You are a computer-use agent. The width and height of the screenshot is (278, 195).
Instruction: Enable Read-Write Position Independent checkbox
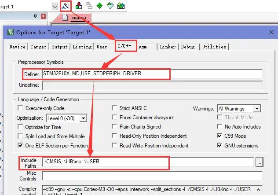(114, 145)
